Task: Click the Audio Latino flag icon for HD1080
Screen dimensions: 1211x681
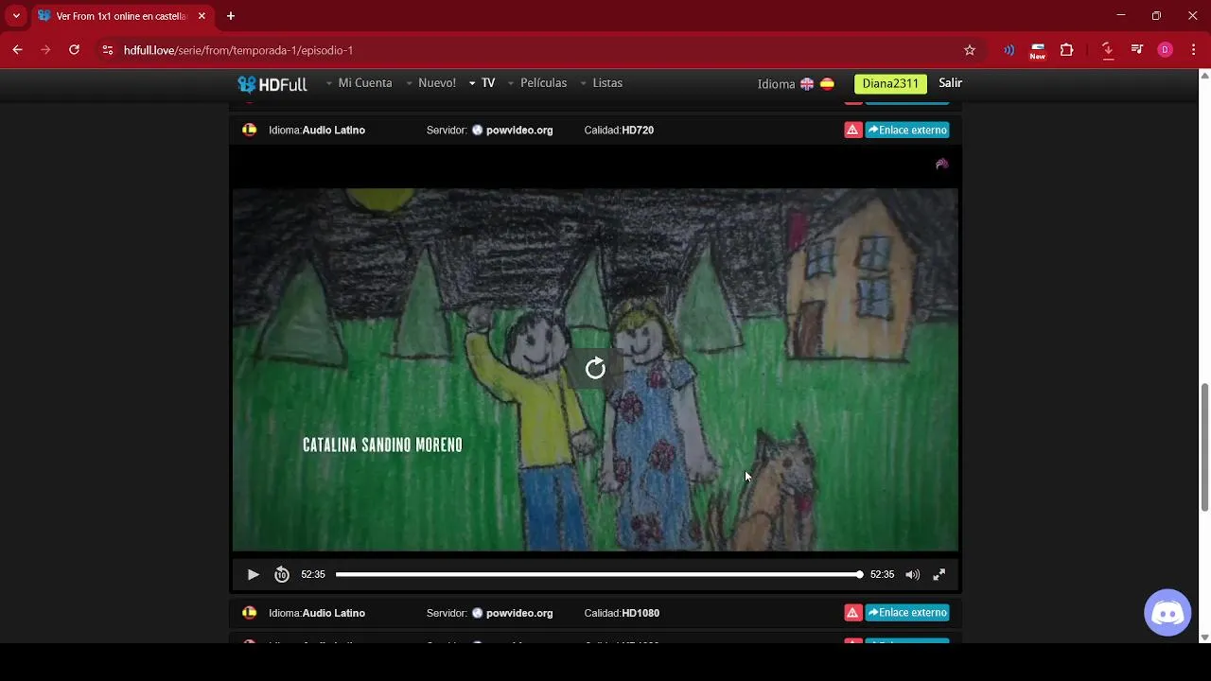Action: (x=249, y=613)
